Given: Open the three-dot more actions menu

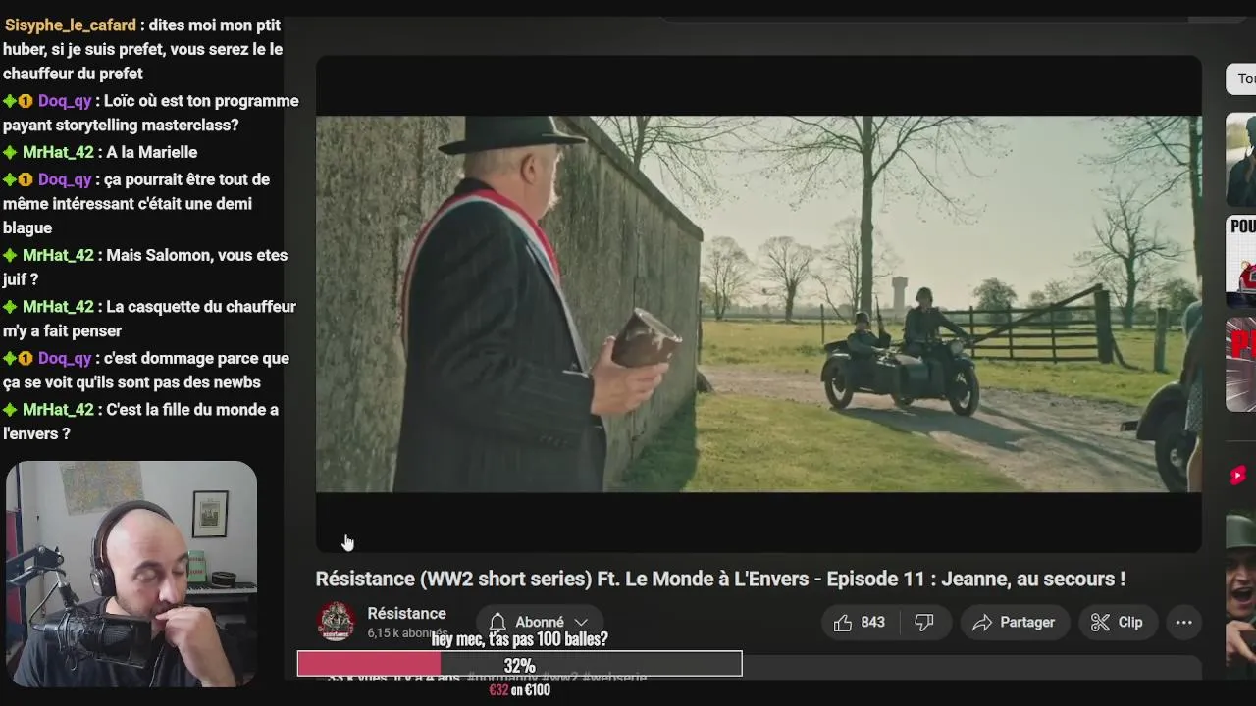Looking at the screenshot, I should point(1183,623).
